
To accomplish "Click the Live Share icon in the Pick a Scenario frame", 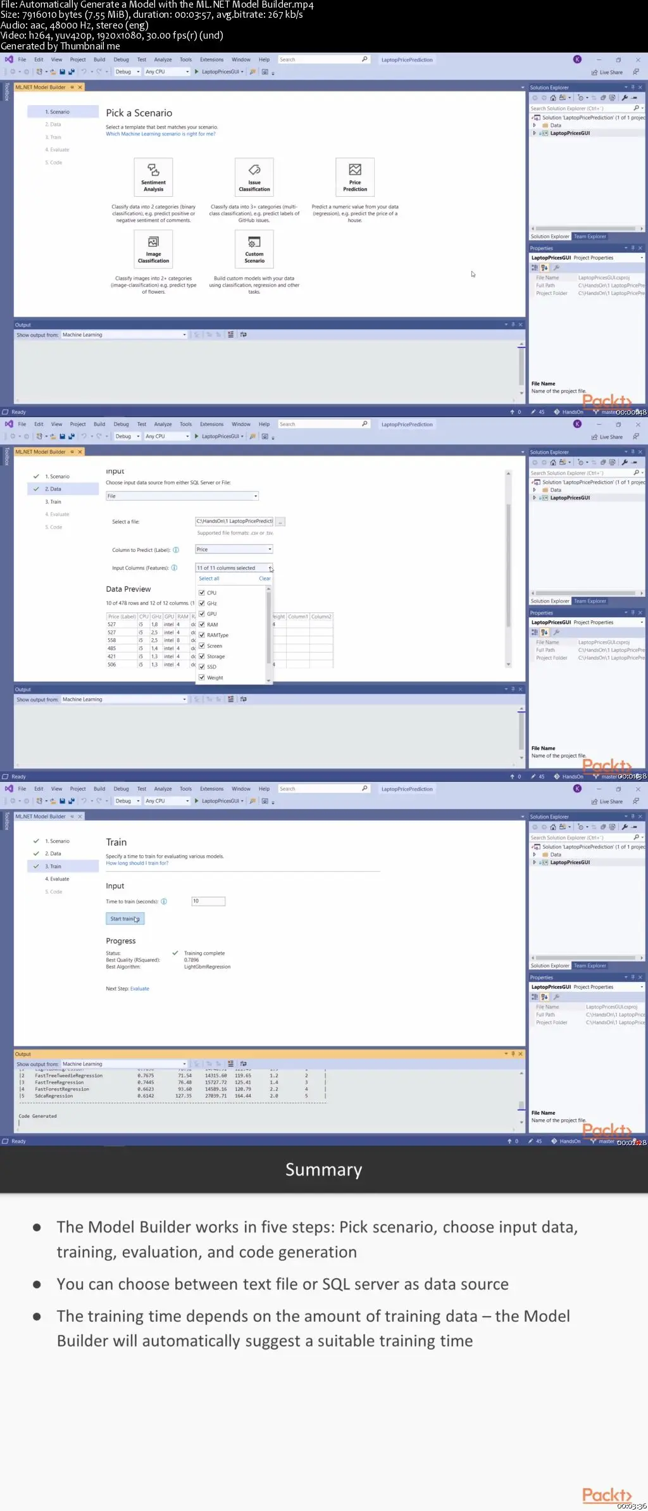I will [x=595, y=72].
